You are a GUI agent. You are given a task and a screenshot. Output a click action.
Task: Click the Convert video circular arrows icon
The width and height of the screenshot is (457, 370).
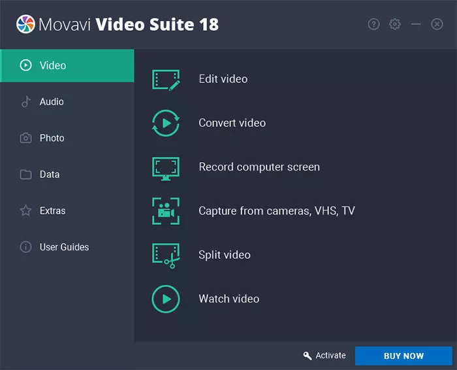coord(166,123)
